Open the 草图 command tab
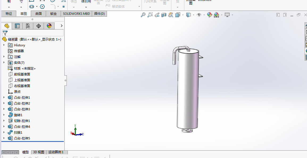This screenshot has height=158, width=307. pos(23,14)
